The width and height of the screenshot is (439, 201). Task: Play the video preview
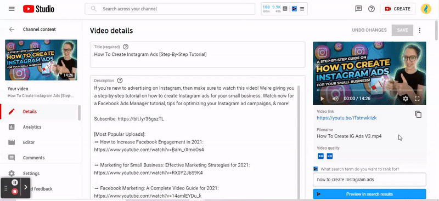coord(322,99)
